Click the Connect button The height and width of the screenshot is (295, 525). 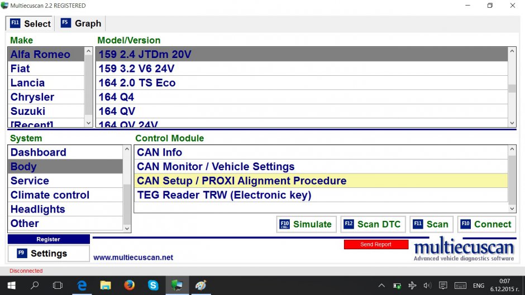[486, 224]
